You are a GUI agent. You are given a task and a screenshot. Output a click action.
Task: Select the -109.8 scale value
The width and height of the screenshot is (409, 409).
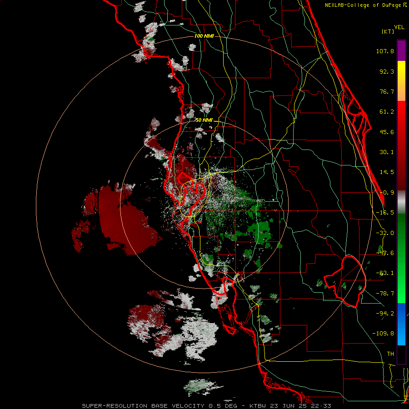tap(383, 334)
